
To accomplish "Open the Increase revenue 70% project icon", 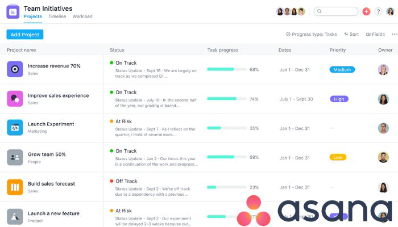I will pyautogui.click(x=15, y=69).
